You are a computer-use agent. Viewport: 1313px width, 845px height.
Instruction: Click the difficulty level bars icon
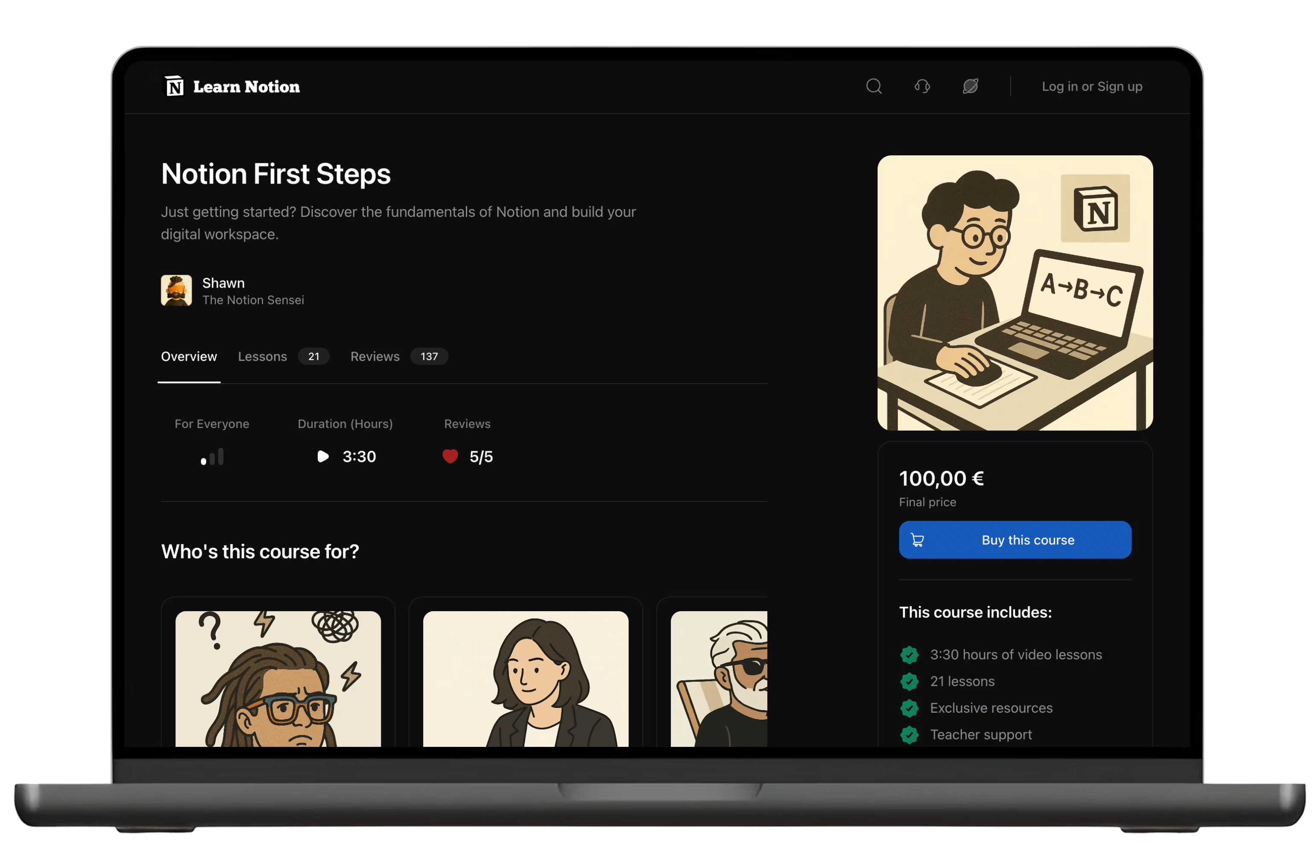pyautogui.click(x=212, y=457)
